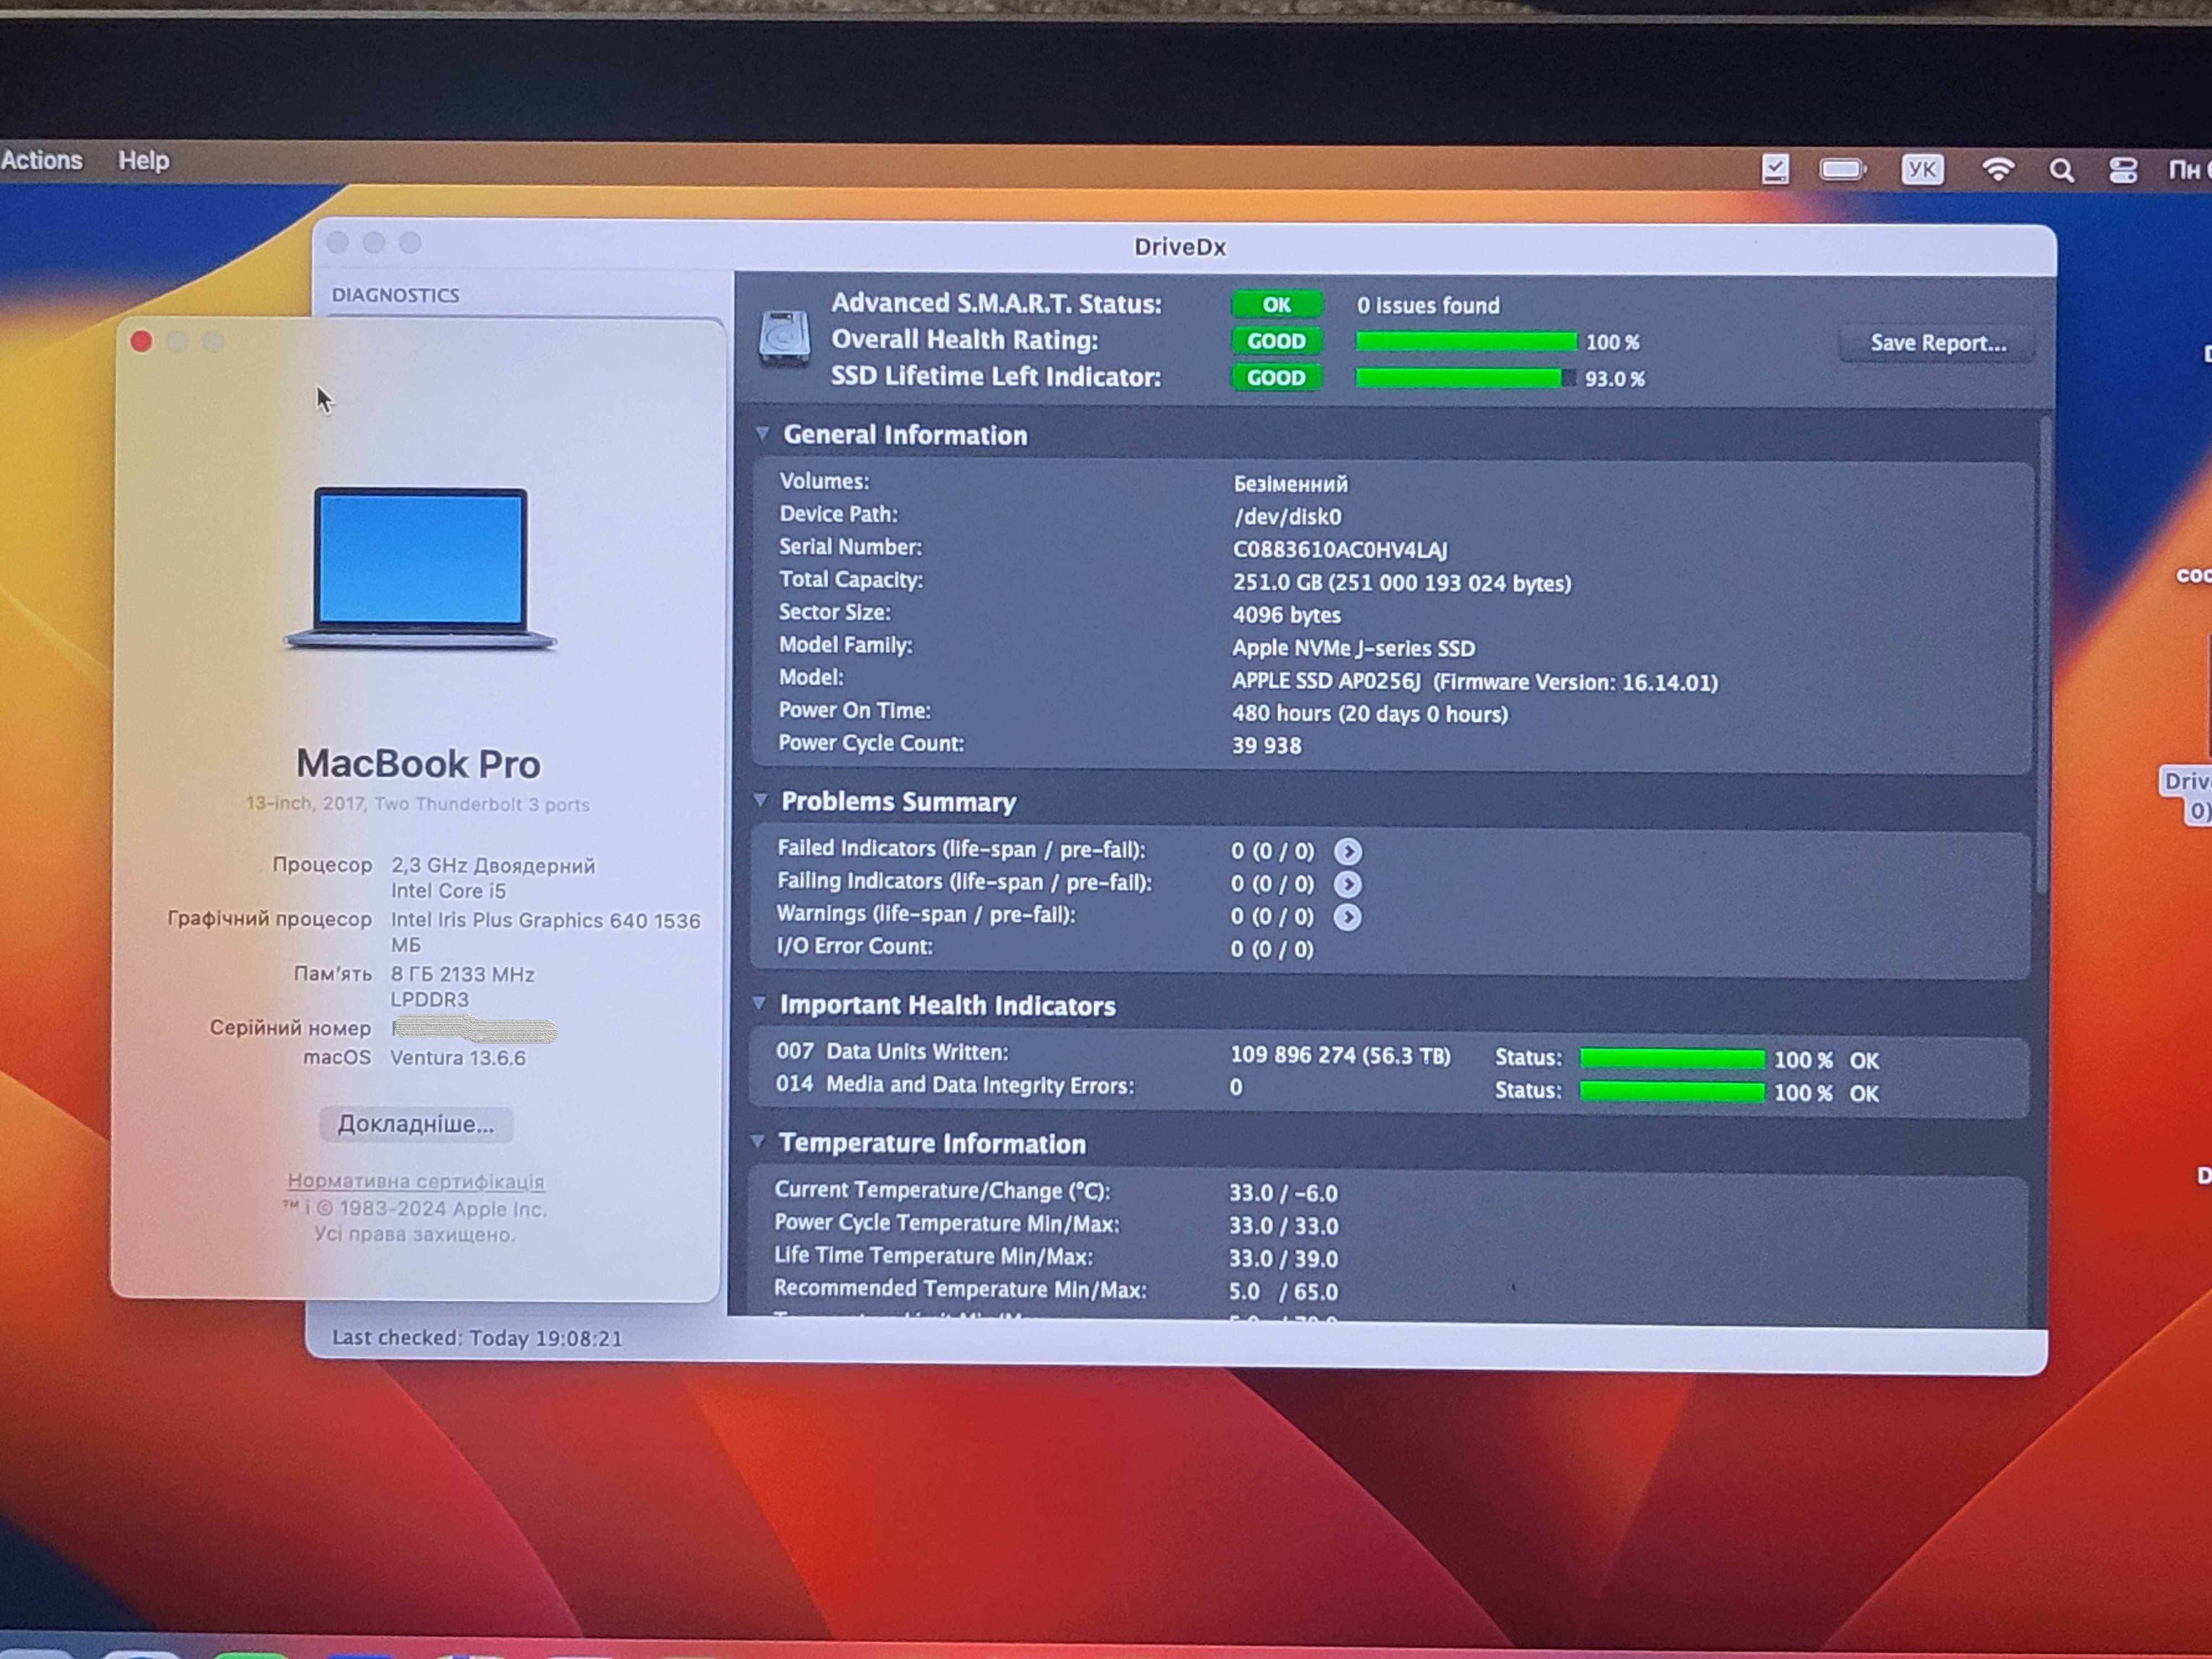Click the Media and Data Integrity Errors status bar

click(x=1672, y=1092)
